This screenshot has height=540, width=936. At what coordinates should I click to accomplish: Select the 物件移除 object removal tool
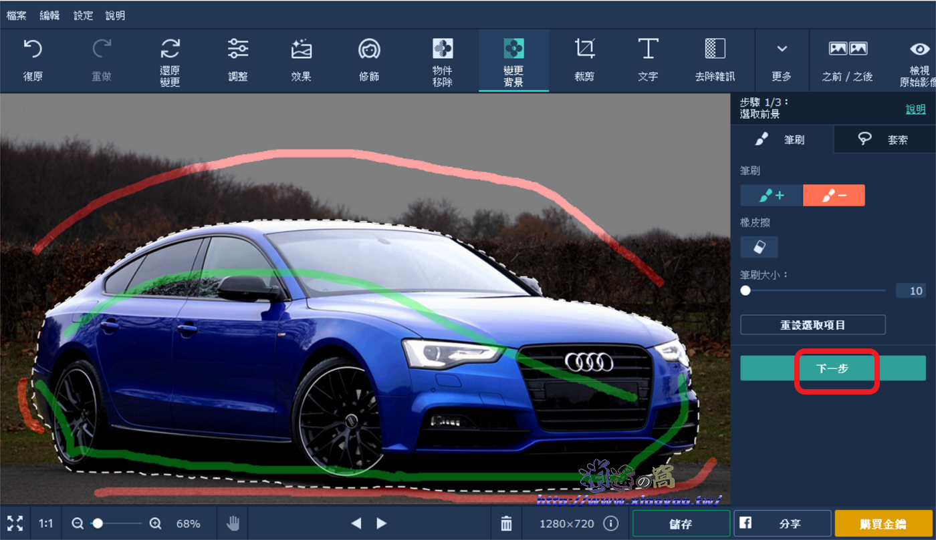(x=443, y=61)
